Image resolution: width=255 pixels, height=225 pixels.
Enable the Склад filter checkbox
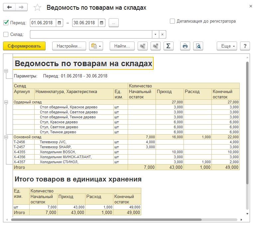pyautogui.click(x=6, y=34)
